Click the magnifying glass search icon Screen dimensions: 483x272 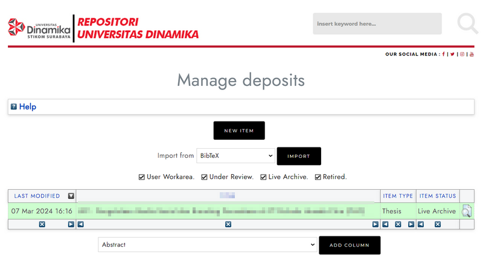(467, 24)
